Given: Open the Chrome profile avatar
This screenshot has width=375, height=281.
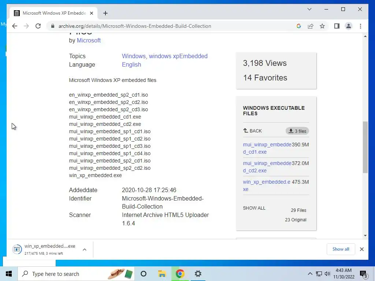Looking at the screenshot, I should click(x=349, y=26).
